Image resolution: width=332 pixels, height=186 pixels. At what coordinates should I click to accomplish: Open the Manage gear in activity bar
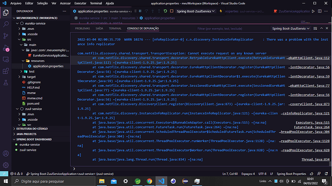6,165
